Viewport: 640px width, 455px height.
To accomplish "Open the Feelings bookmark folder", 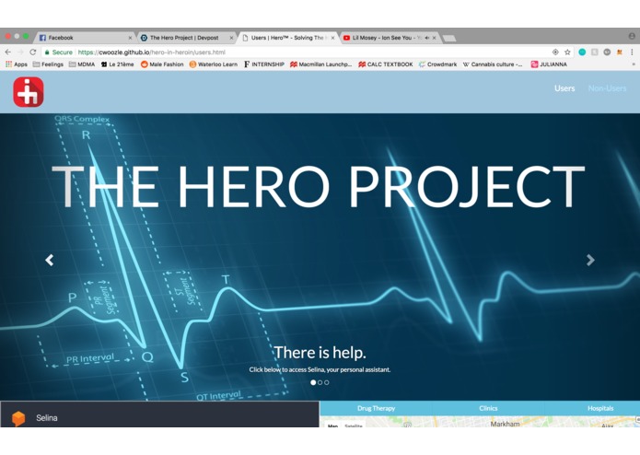I will (x=48, y=64).
